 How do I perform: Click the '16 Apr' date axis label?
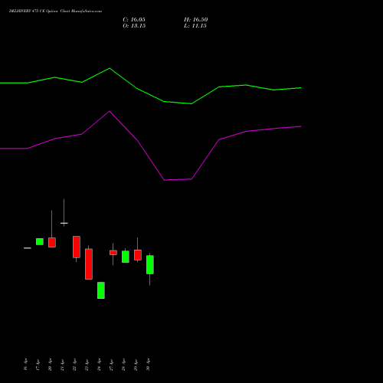25,365
